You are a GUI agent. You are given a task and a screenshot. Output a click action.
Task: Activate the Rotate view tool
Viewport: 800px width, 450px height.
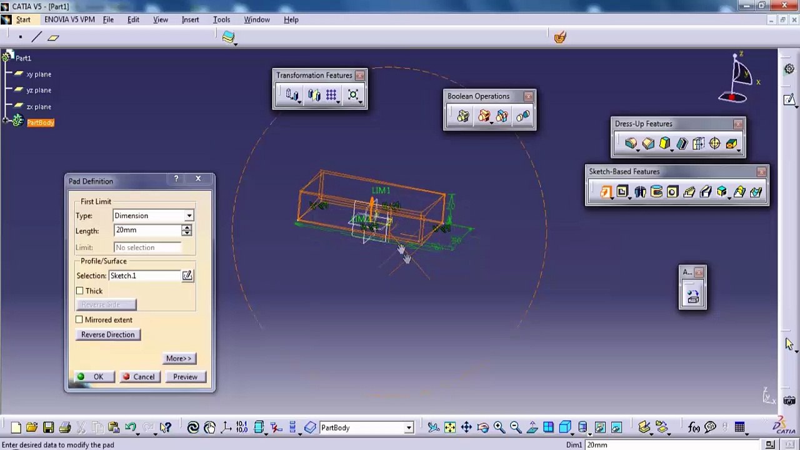tap(482, 427)
